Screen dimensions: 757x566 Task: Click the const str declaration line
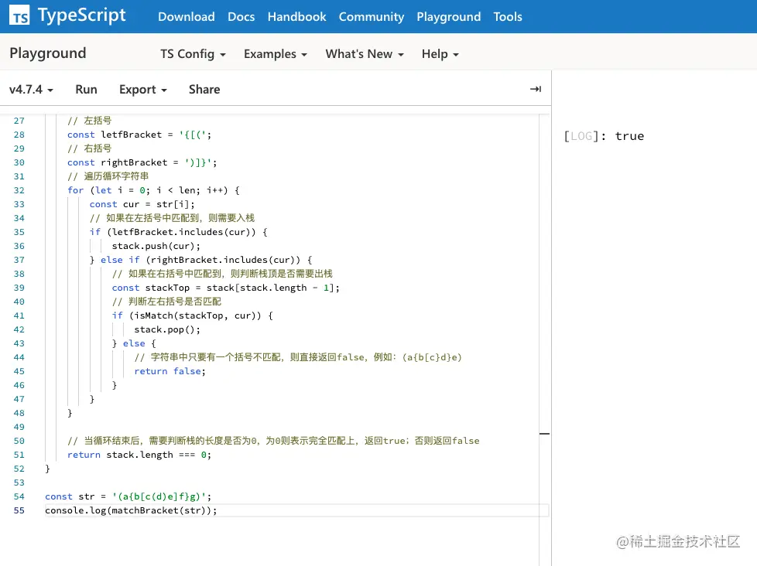(x=128, y=496)
